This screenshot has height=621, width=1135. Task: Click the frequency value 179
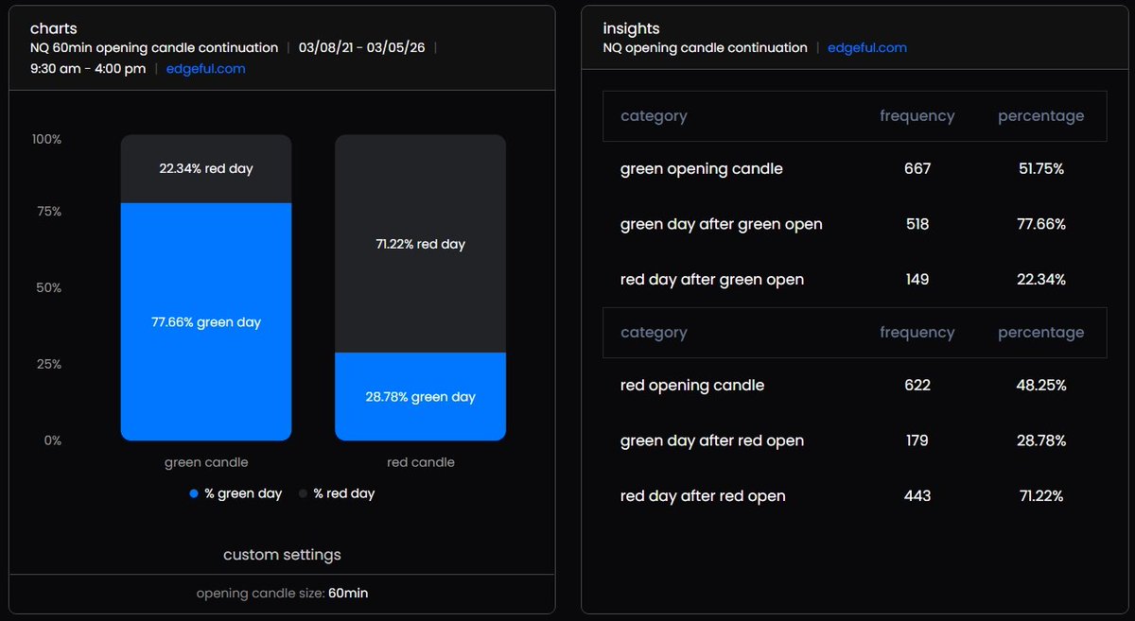point(917,440)
